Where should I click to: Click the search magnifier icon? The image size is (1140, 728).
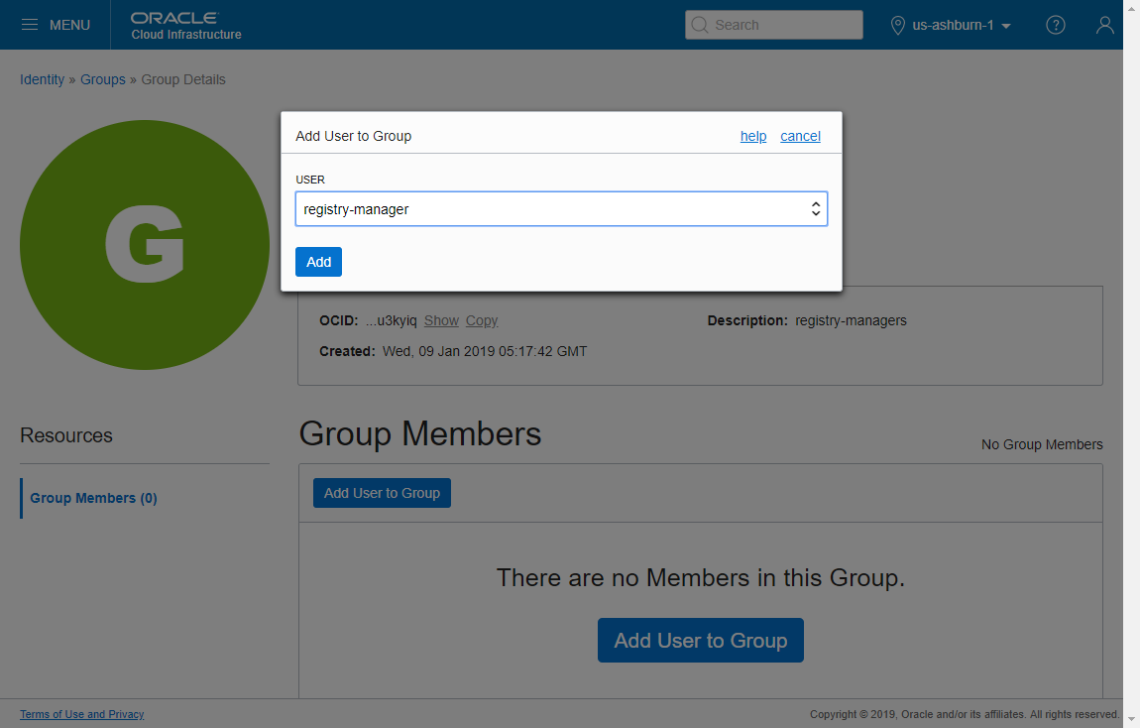(x=701, y=24)
